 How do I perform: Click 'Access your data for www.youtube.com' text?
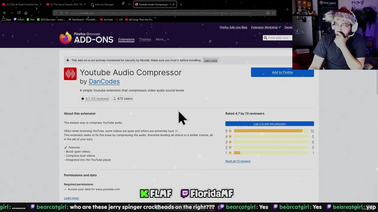(94, 189)
